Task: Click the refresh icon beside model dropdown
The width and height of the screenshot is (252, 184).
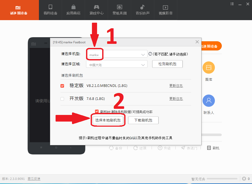Action: (150, 54)
